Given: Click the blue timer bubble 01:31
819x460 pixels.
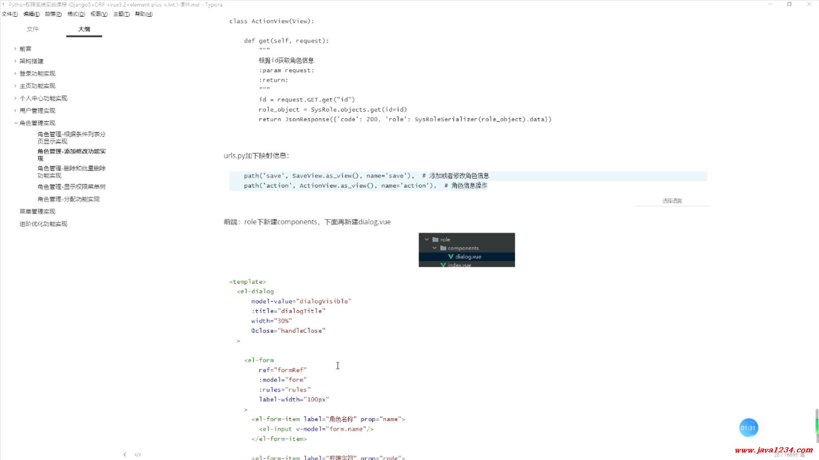Looking at the screenshot, I should [748, 428].
